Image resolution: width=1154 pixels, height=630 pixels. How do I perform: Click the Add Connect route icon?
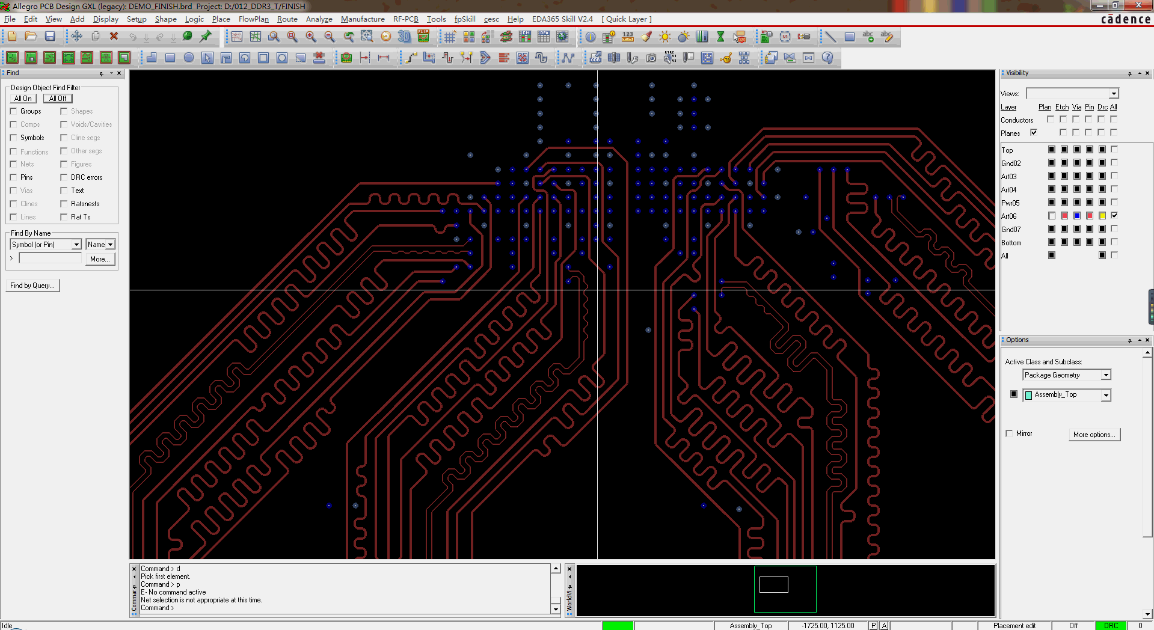point(411,58)
